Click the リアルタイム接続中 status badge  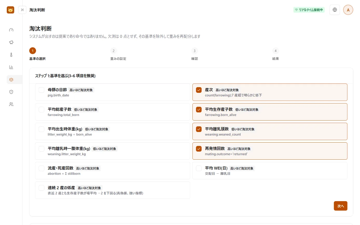click(309, 10)
